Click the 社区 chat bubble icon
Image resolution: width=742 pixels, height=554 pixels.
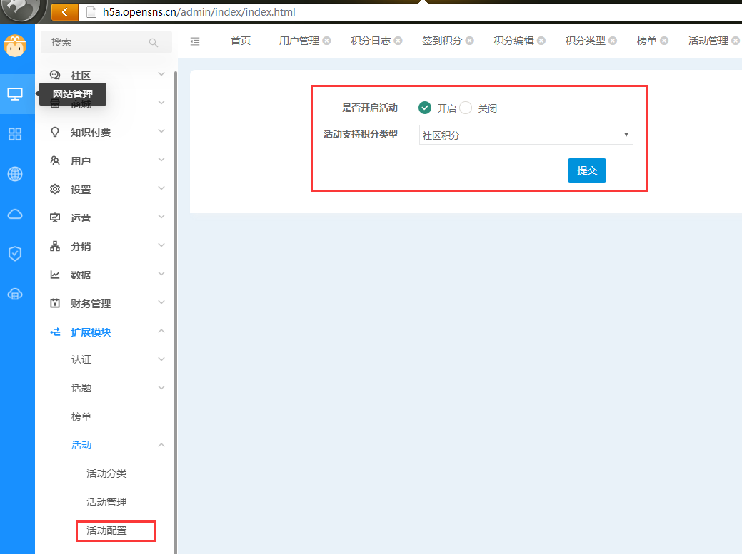coord(55,75)
